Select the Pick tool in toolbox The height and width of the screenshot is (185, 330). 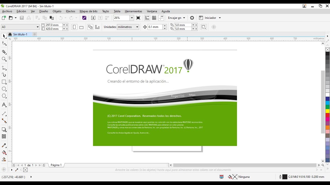(x=4, y=36)
